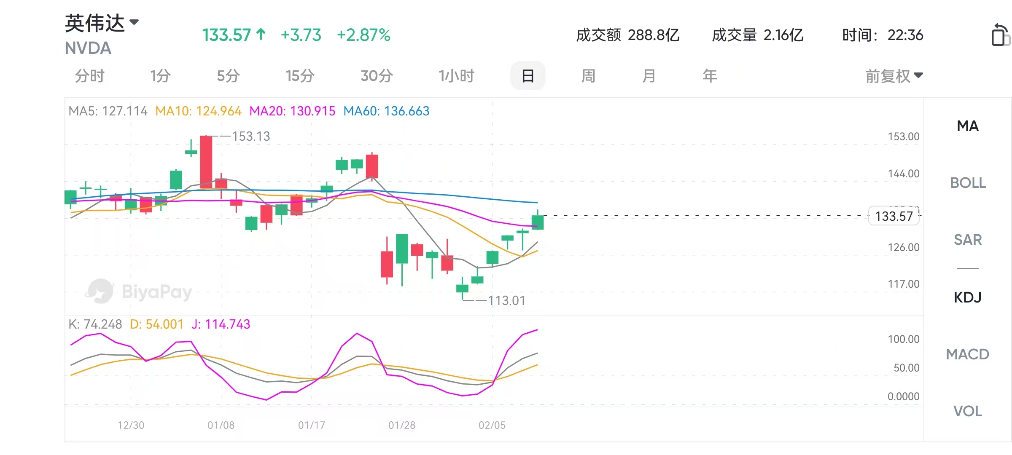Choose the 15分 chart interval
Image resolution: width=1012 pixels, height=455 pixels.
(300, 76)
